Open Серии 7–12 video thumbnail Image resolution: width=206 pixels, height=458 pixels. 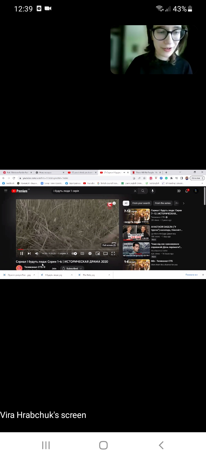tap(136, 216)
